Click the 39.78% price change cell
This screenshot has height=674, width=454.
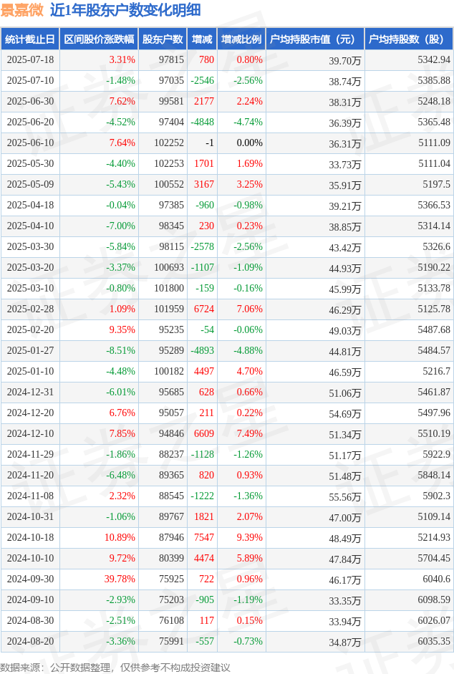pyautogui.click(x=119, y=579)
